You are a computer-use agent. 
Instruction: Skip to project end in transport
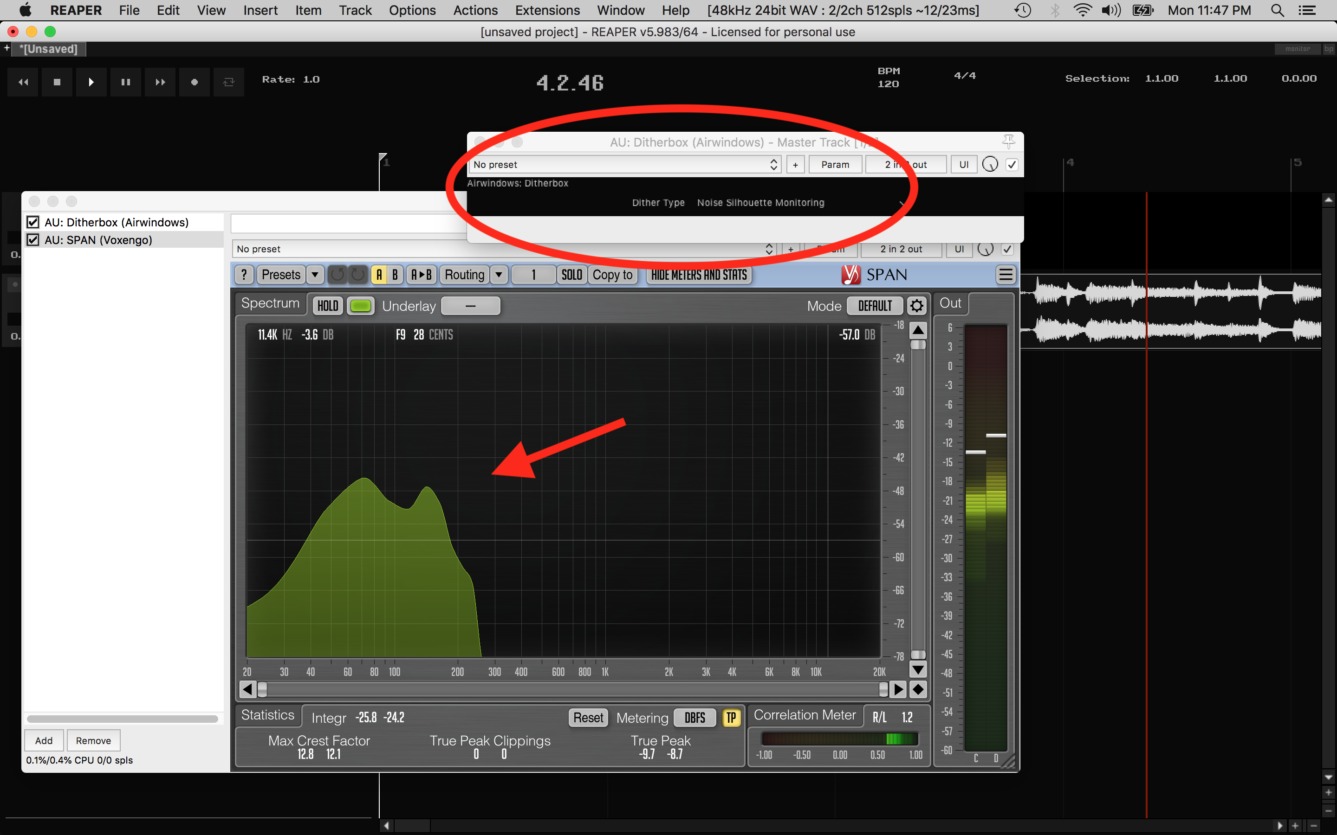pos(160,82)
